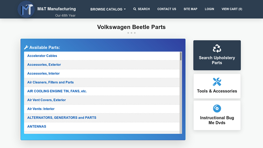Open AIR COOLING ENGINE TIN, FANS category

click(57, 91)
